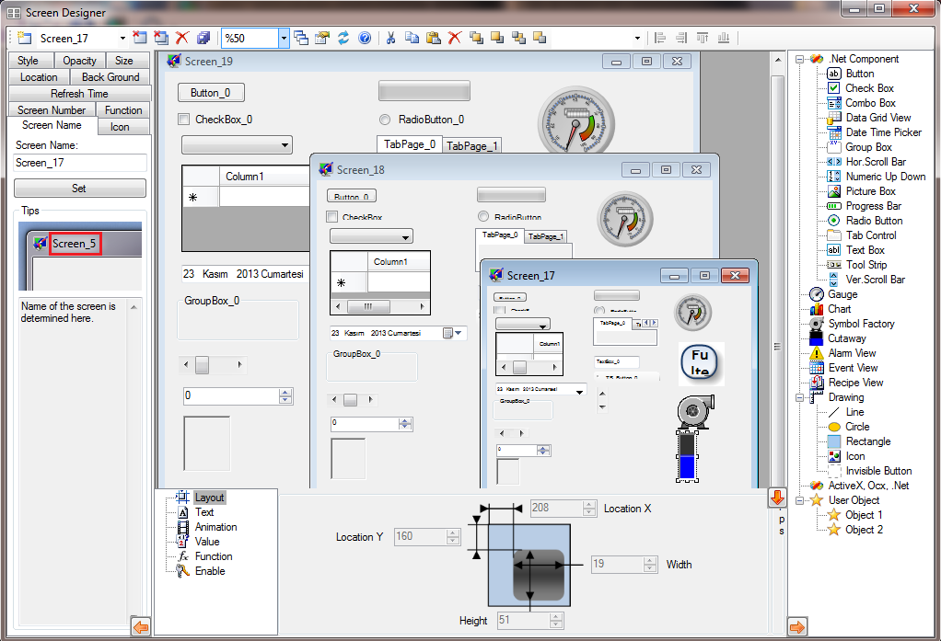Screen dimensions: 941x641
Task: Open the %50 zoom dropdown
Action: click(x=284, y=38)
